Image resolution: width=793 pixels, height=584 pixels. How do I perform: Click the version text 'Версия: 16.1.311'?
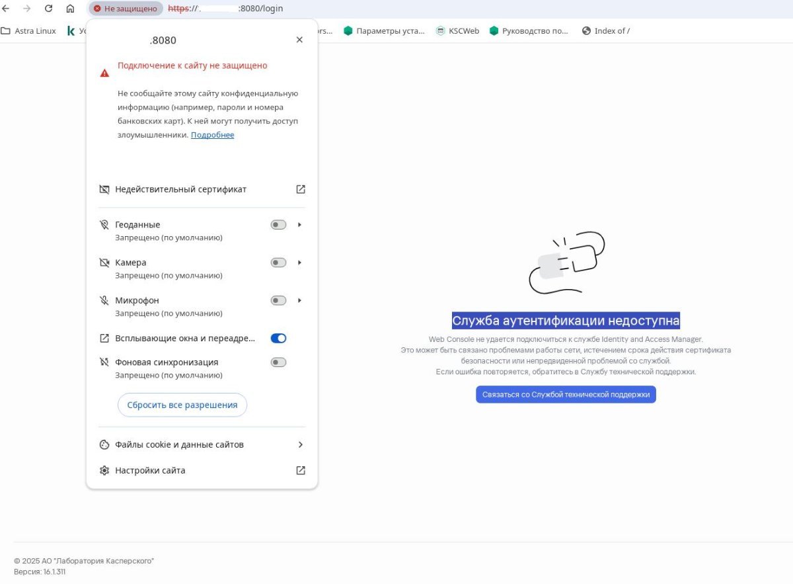point(40,571)
